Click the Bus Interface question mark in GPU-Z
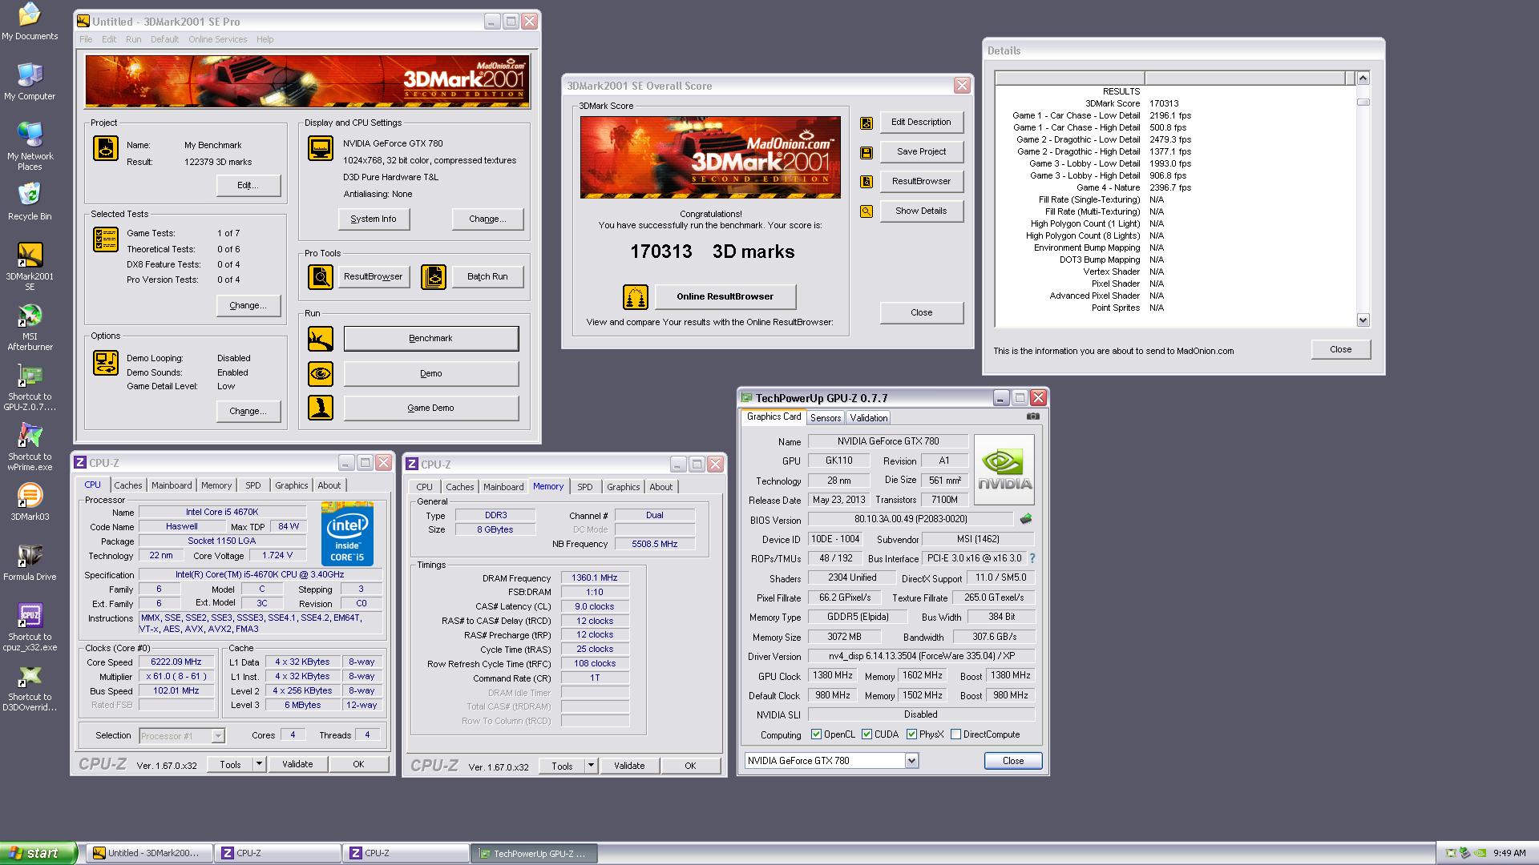This screenshot has width=1539, height=865. coord(1032,558)
